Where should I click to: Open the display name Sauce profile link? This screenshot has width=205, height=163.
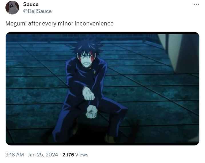point(31,4)
